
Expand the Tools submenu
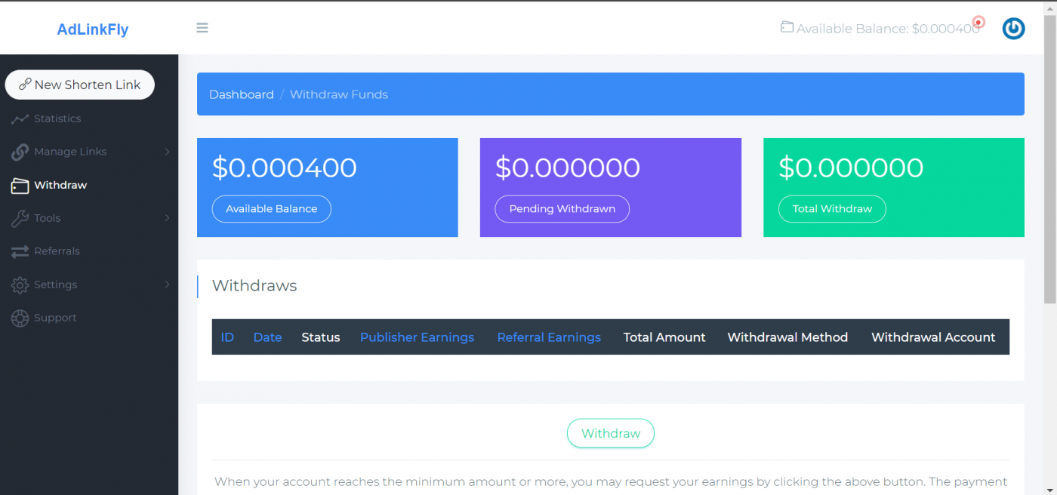168,218
